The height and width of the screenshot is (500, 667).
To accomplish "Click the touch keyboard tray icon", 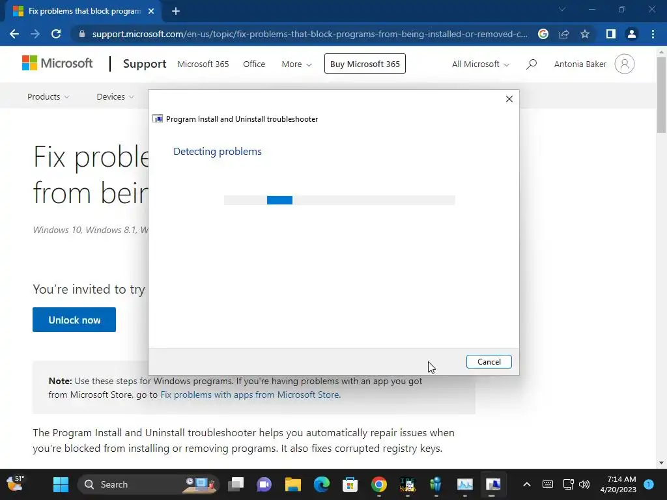I will coord(547,484).
